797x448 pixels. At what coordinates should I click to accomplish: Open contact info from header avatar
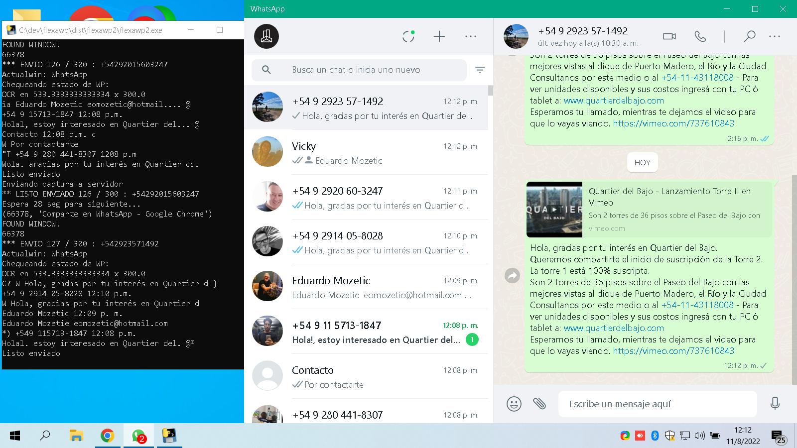point(516,36)
